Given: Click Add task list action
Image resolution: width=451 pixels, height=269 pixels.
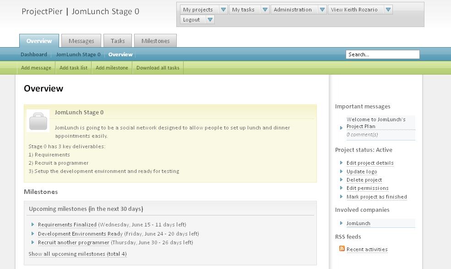Looking at the screenshot, I should [x=73, y=68].
